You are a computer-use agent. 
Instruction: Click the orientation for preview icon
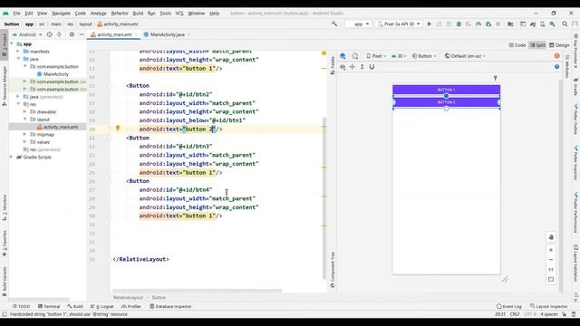(355, 56)
